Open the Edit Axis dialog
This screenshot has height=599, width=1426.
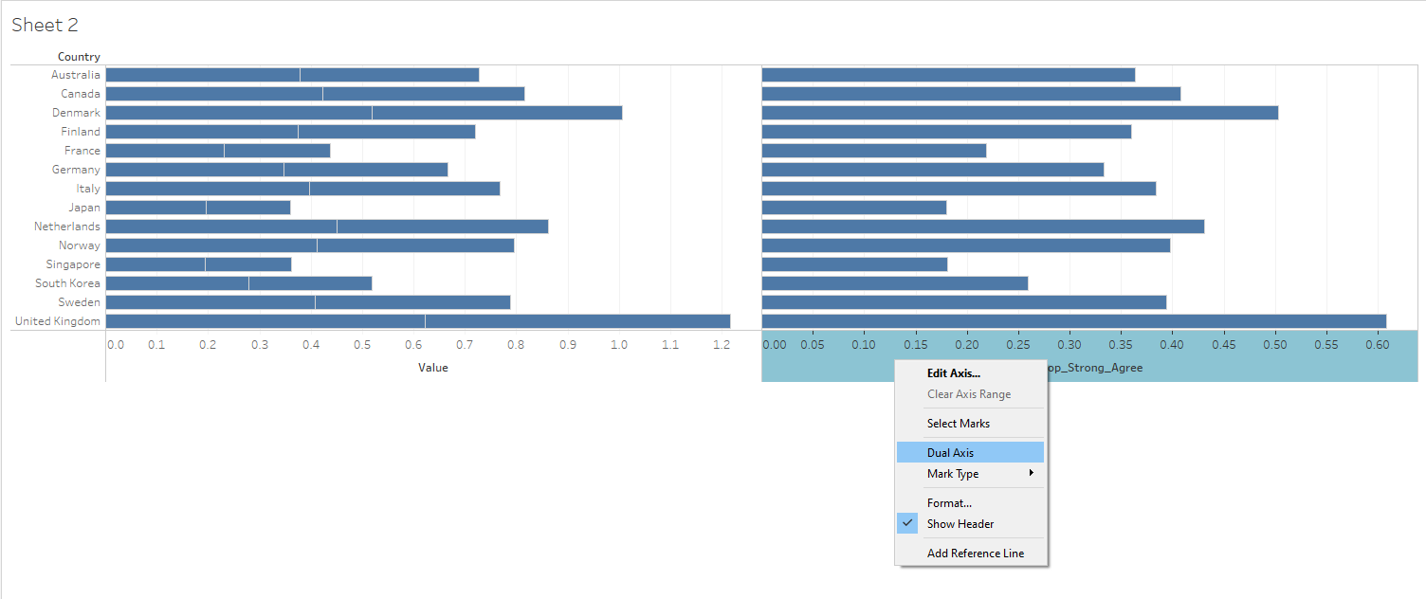pyautogui.click(x=953, y=373)
